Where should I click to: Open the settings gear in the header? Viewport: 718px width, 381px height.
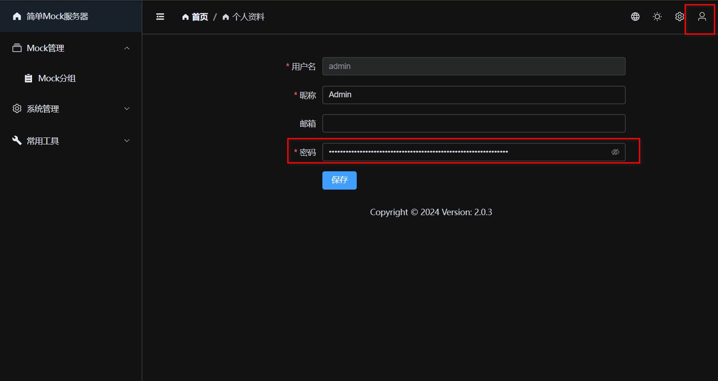680,17
